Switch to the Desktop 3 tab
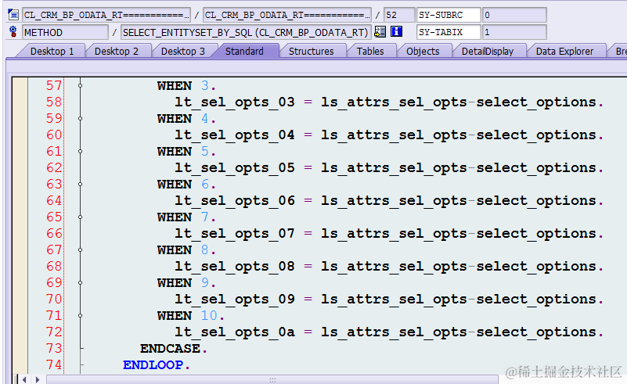This screenshot has height=384, width=627. click(x=182, y=51)
